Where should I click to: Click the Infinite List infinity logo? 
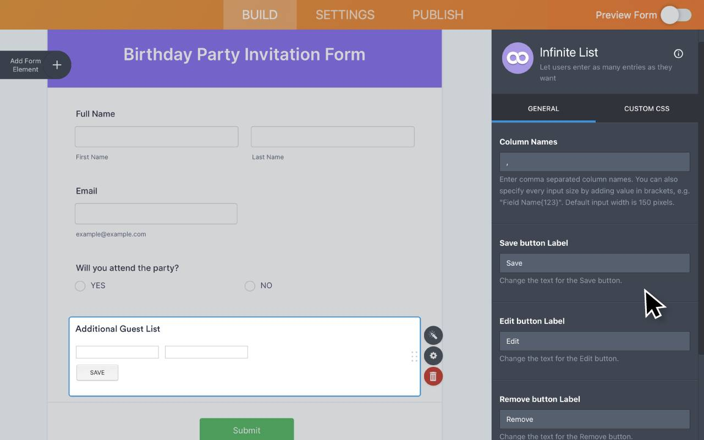pos(518,58)
